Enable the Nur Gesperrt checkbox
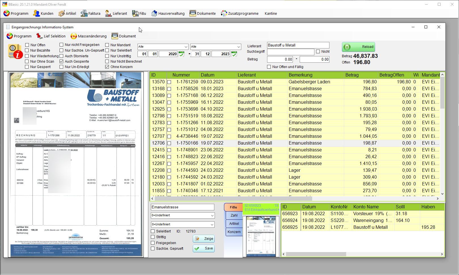 pos(27,67)
